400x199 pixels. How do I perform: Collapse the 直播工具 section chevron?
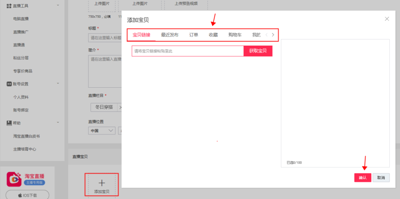58,5
